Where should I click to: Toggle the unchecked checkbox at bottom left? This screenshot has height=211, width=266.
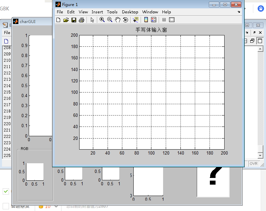tap(6, 206)
